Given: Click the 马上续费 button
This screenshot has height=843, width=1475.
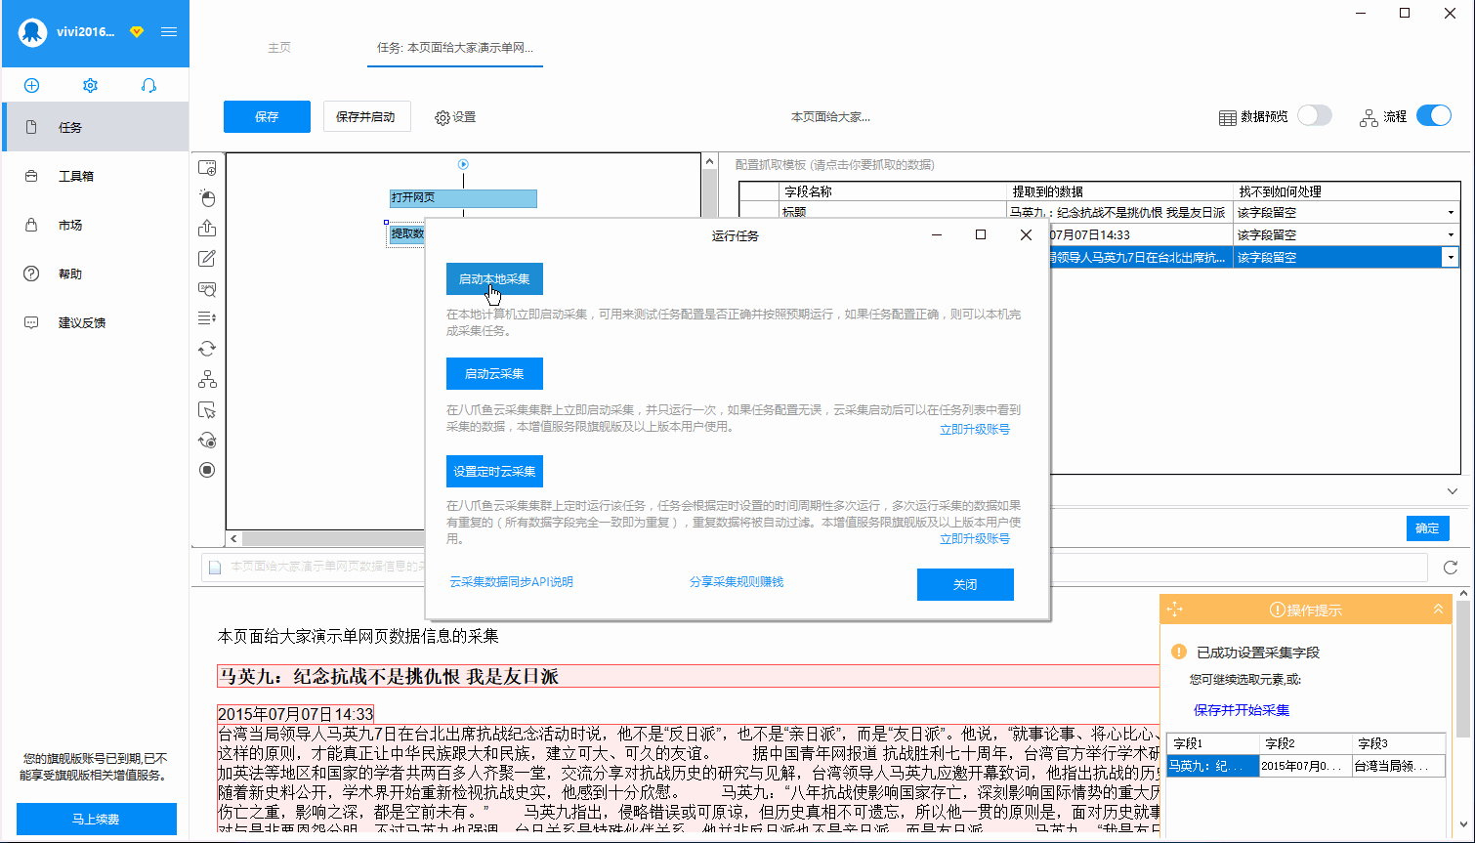Looking at the screenshot, I should coord(96,819).
